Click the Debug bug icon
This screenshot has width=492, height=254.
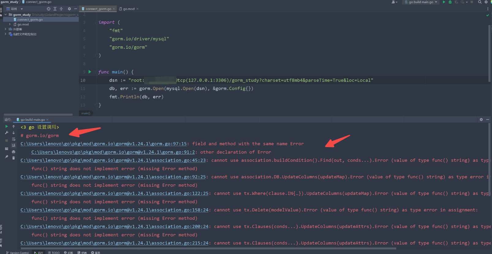pos(450,2)
